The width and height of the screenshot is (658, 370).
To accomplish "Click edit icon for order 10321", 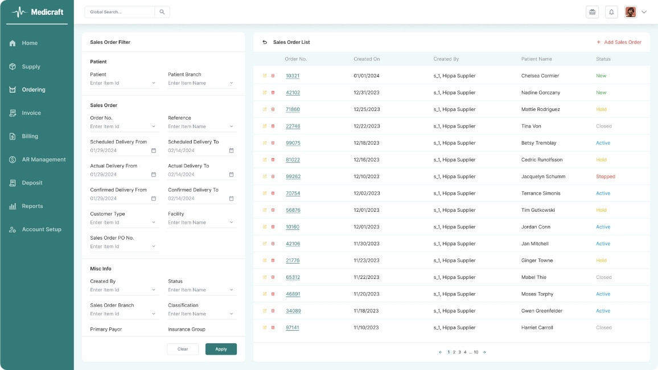I will point(265,76).
